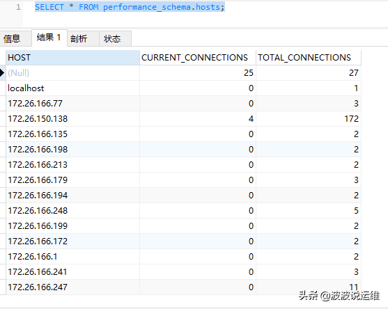The image size is (388, 309).
Task: Select the (Null) host cell
Action: coord(72,73)
